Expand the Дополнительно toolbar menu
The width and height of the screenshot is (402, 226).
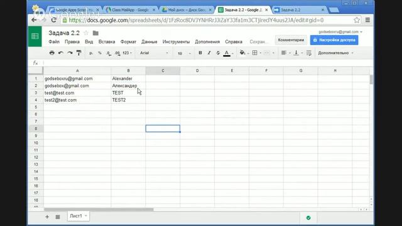[335, 53]
